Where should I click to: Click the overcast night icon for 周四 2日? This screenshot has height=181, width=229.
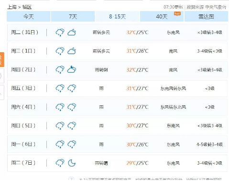[x=72, y=69]
